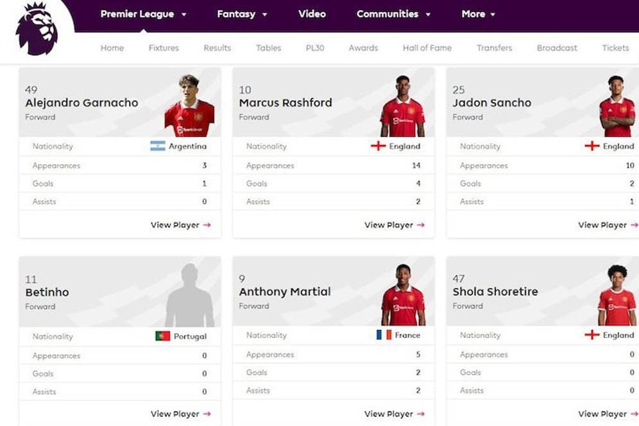Screen dimensions: 639x426
Task: Open the Transfers tab
Action: point(495,47)
